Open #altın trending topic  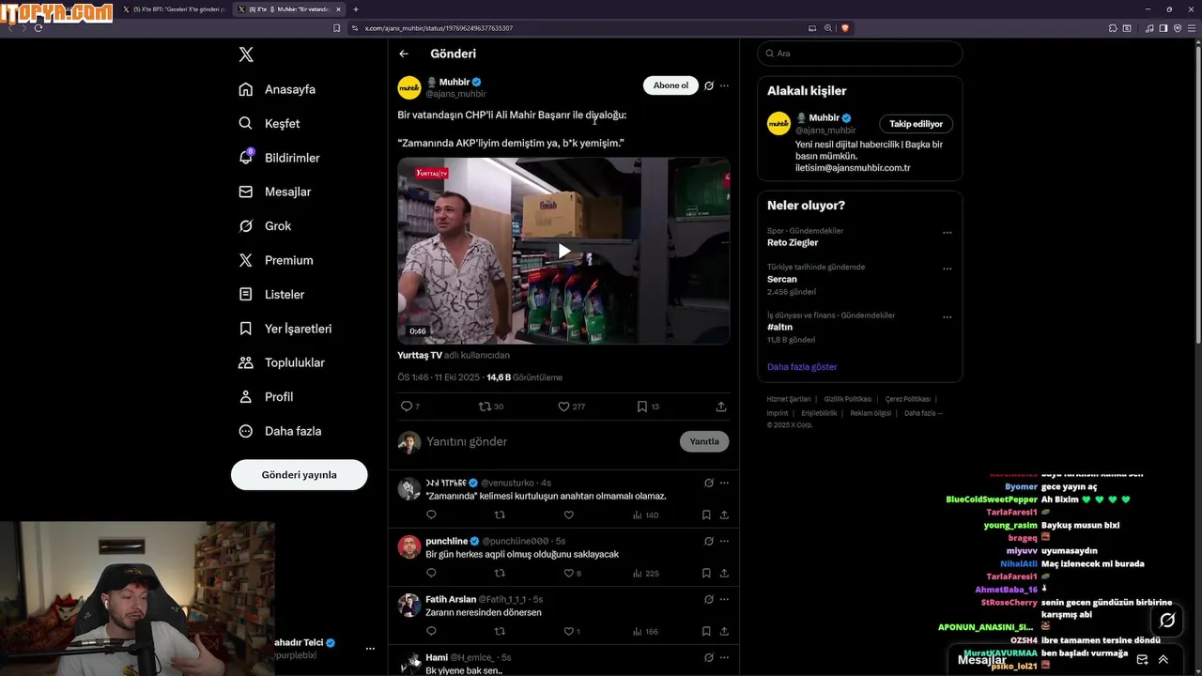point(779,327)
